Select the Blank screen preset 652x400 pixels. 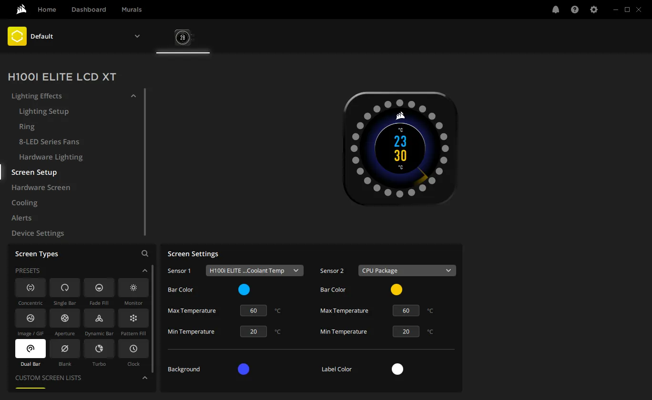(x=65, y=349)
